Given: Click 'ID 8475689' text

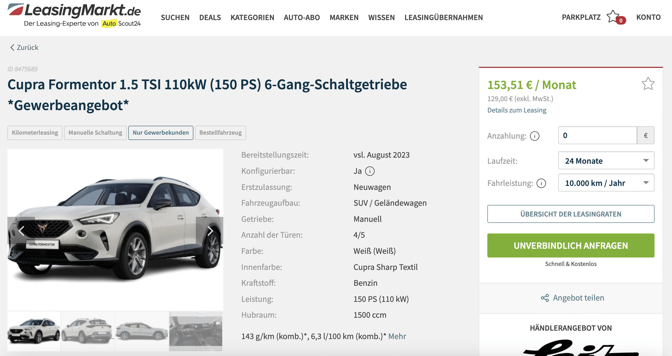Looking at the screenshot, I should click(x=22, y=69).
